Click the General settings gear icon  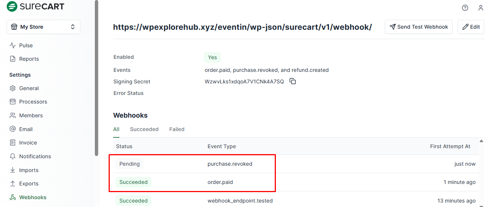[13, 88]
